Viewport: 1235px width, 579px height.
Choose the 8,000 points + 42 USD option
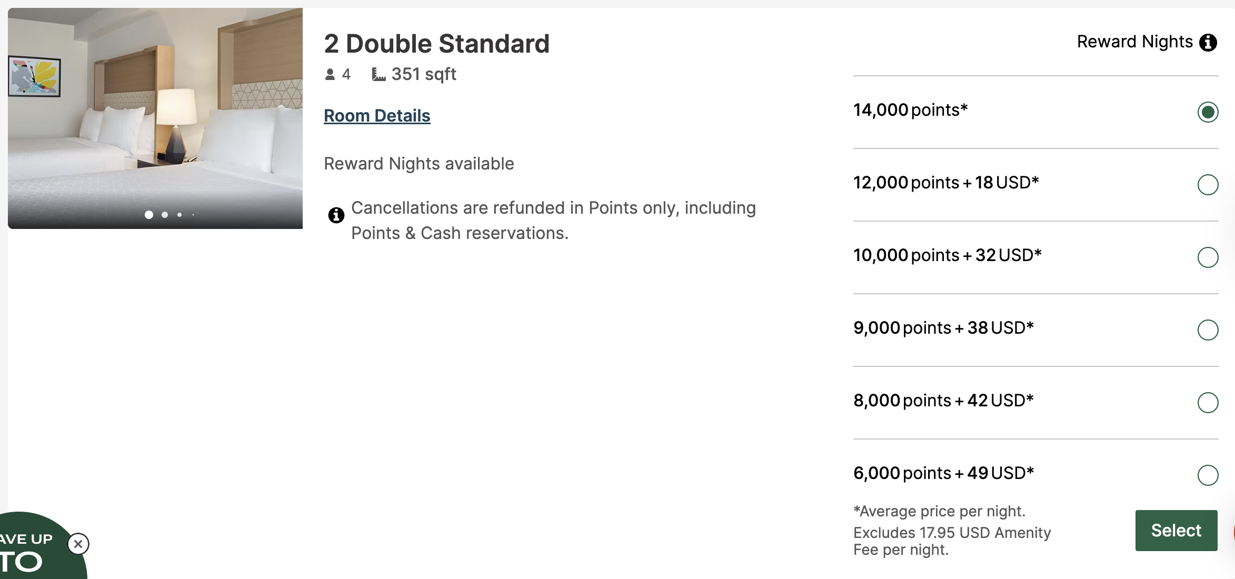pyautogui.click(x=1208, y=403)
